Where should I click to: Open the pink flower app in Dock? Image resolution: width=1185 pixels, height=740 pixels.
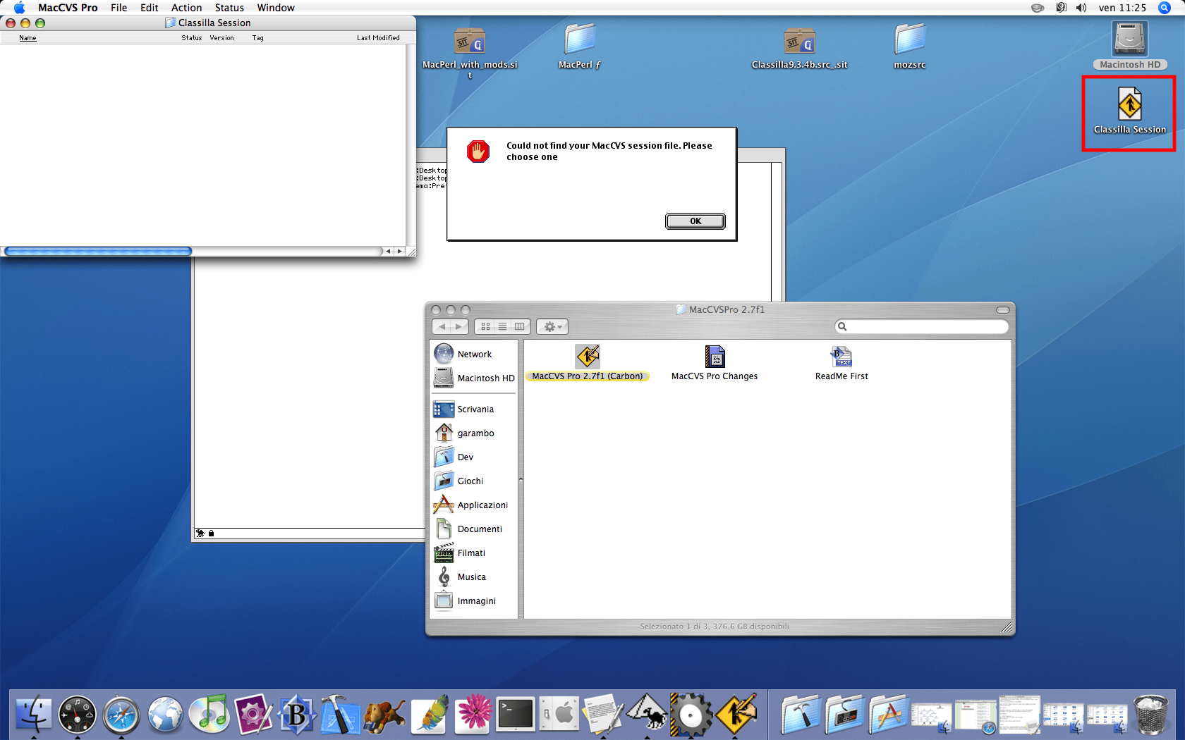(473, 713)
